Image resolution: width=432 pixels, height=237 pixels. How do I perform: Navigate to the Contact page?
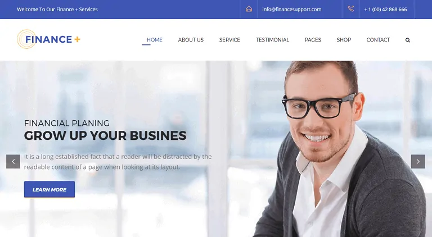378,40
